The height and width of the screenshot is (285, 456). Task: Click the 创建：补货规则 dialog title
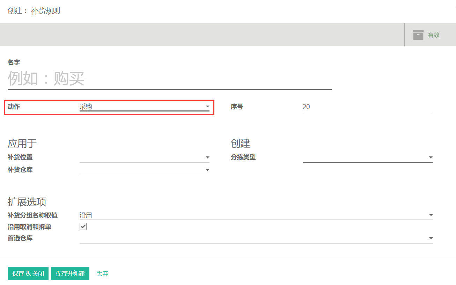point(34,11)
